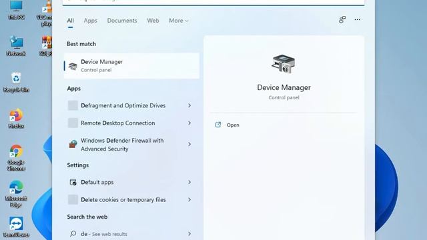Switch to the Web search tab
The width and height of the screenshot is (427, 240).
(153, 21)
